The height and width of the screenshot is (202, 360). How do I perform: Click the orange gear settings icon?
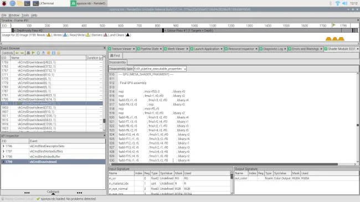(x=59, y=53)
